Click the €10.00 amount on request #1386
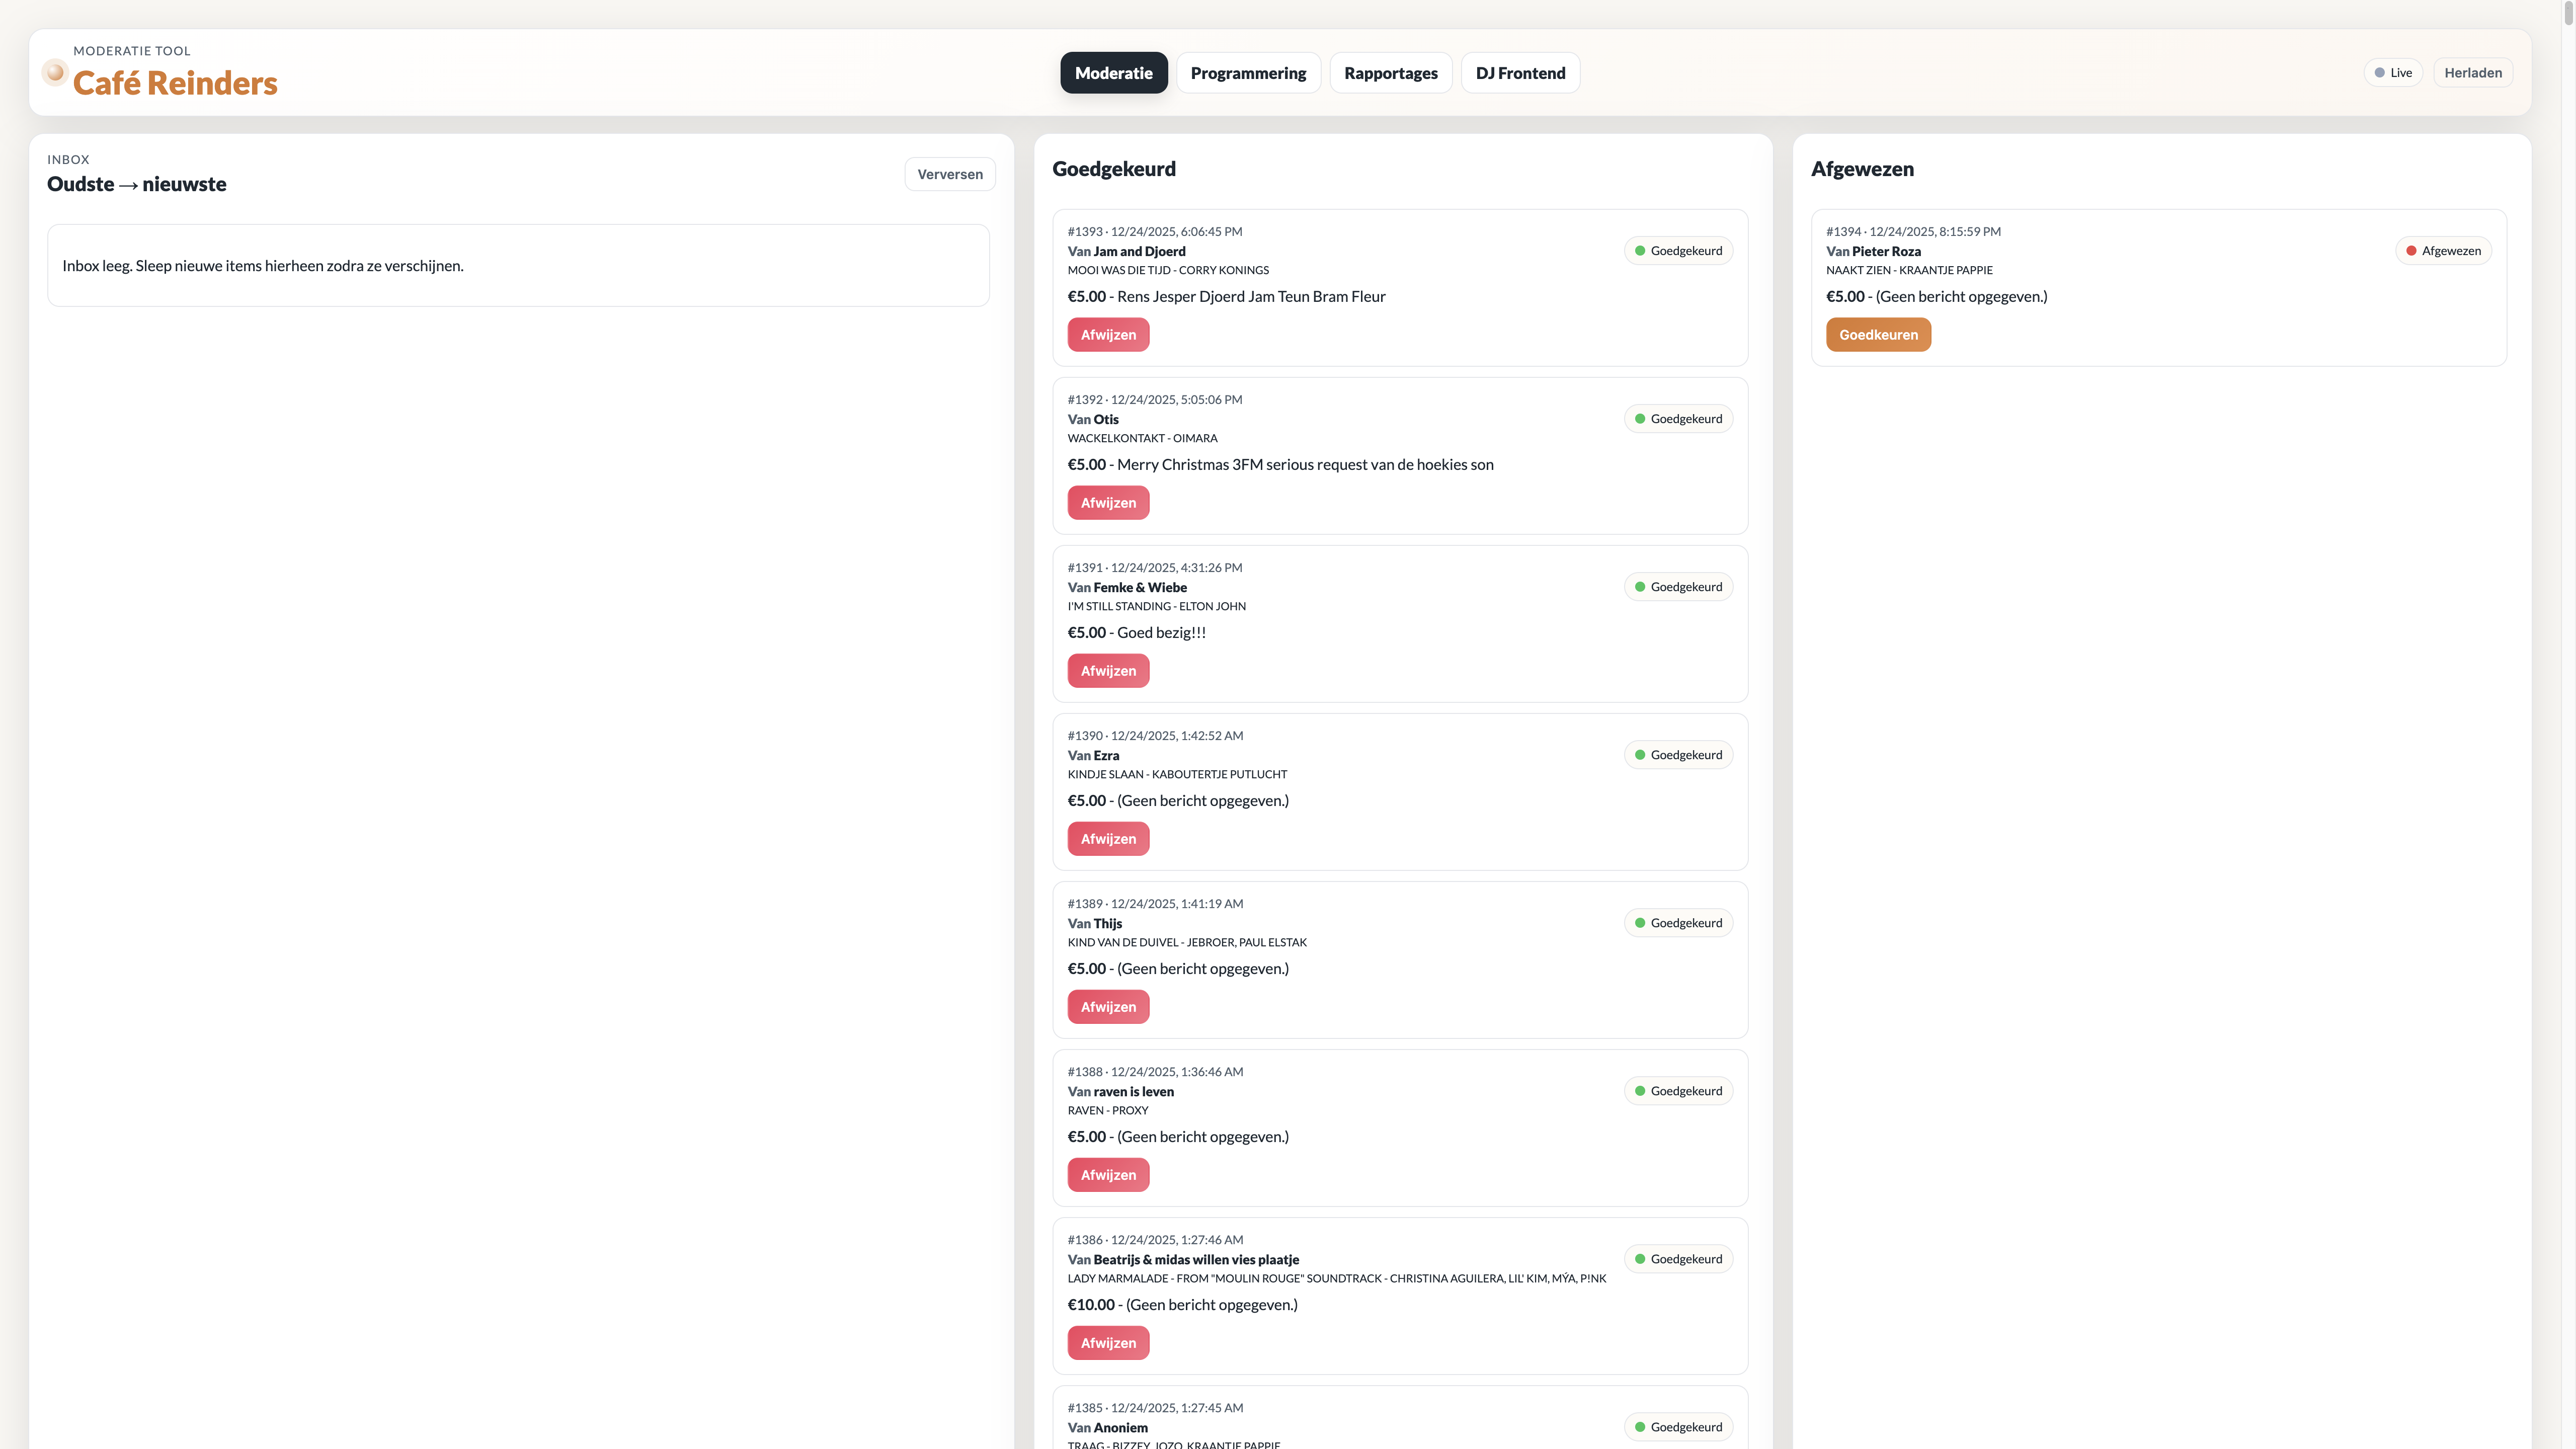Image resolution: width=2576 pixels, height=1449 pixels. click(1090, 1304)
